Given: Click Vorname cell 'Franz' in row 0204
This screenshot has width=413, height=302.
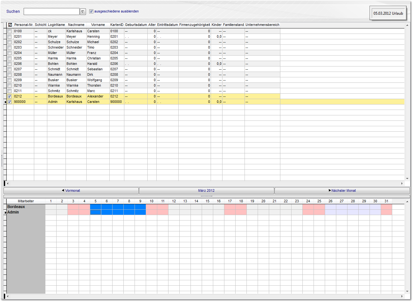Looking at the screenshot, I should click(x=98, y=53).
